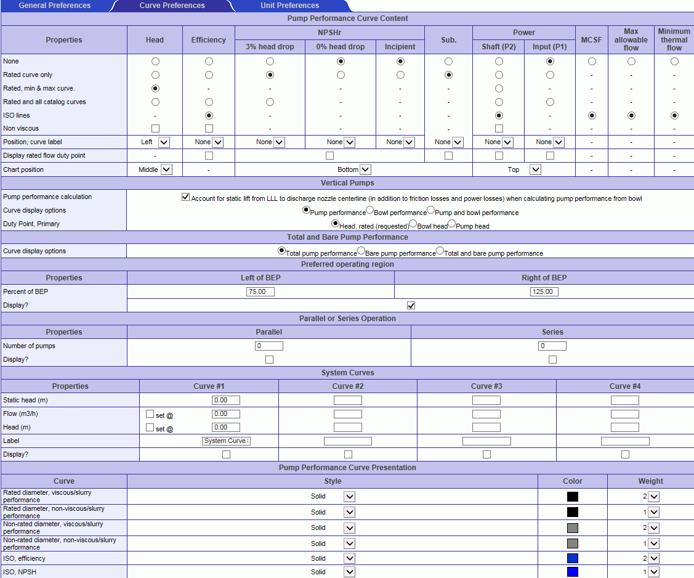Enable Display for Series operation
This screenshot has height=578, width=694.
(552, 360)
